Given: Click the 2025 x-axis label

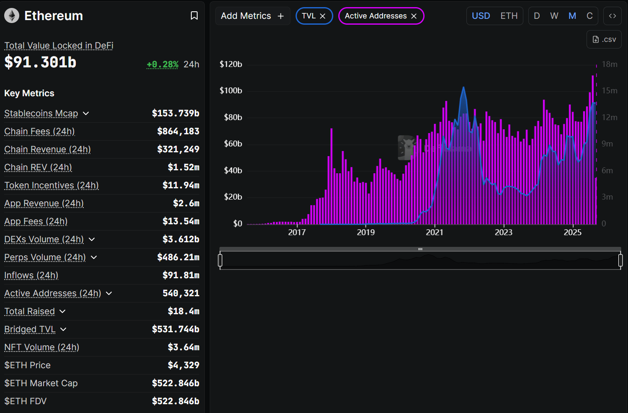Looking at the screenshot, I should pyautogui.click(x=572, y=232).
